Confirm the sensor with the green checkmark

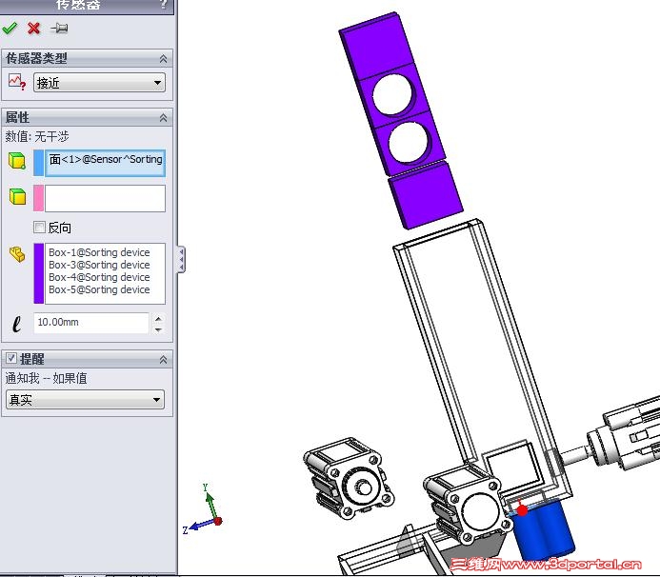click(x=10, y=29)
